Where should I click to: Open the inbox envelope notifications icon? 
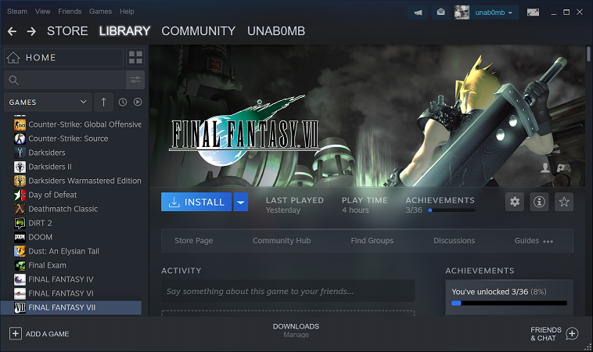440,13
